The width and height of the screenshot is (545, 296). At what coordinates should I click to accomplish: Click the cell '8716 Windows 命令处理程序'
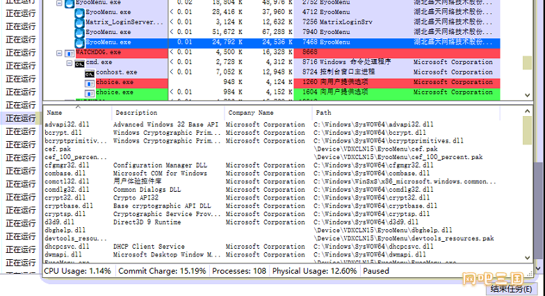pyautogui.click(x=346, y=63)
